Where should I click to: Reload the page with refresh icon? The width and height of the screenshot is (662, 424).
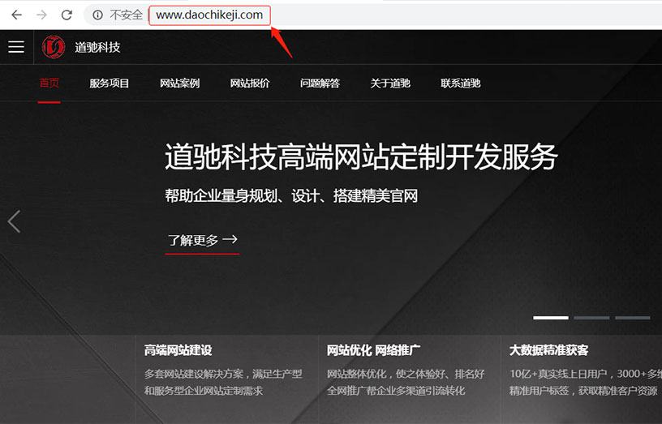(x=67, y=15)
